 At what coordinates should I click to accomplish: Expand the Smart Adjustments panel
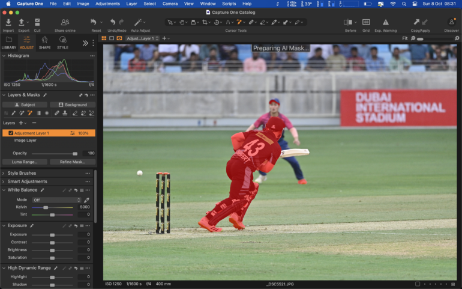coord(4,181)
